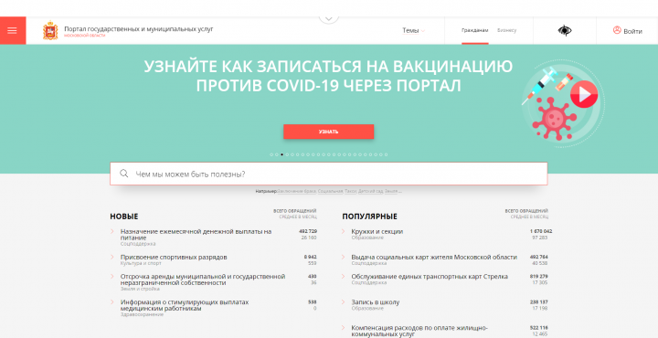The image size is (658, 338).
Task: Select the active third carousel dot
Action: click(282, 154)
